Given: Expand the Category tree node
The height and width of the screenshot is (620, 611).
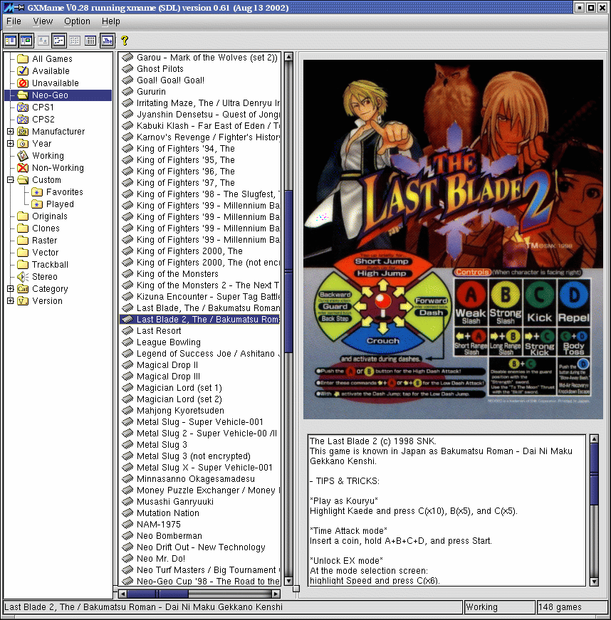Looking at the screenshot, I should 10,289.
